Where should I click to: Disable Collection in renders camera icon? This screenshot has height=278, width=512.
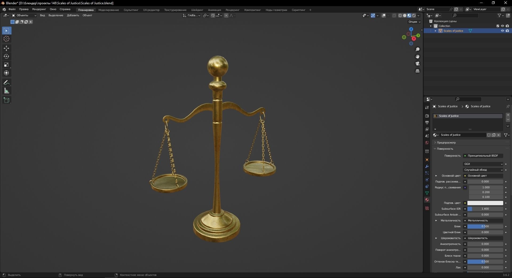tap(507, 26)
